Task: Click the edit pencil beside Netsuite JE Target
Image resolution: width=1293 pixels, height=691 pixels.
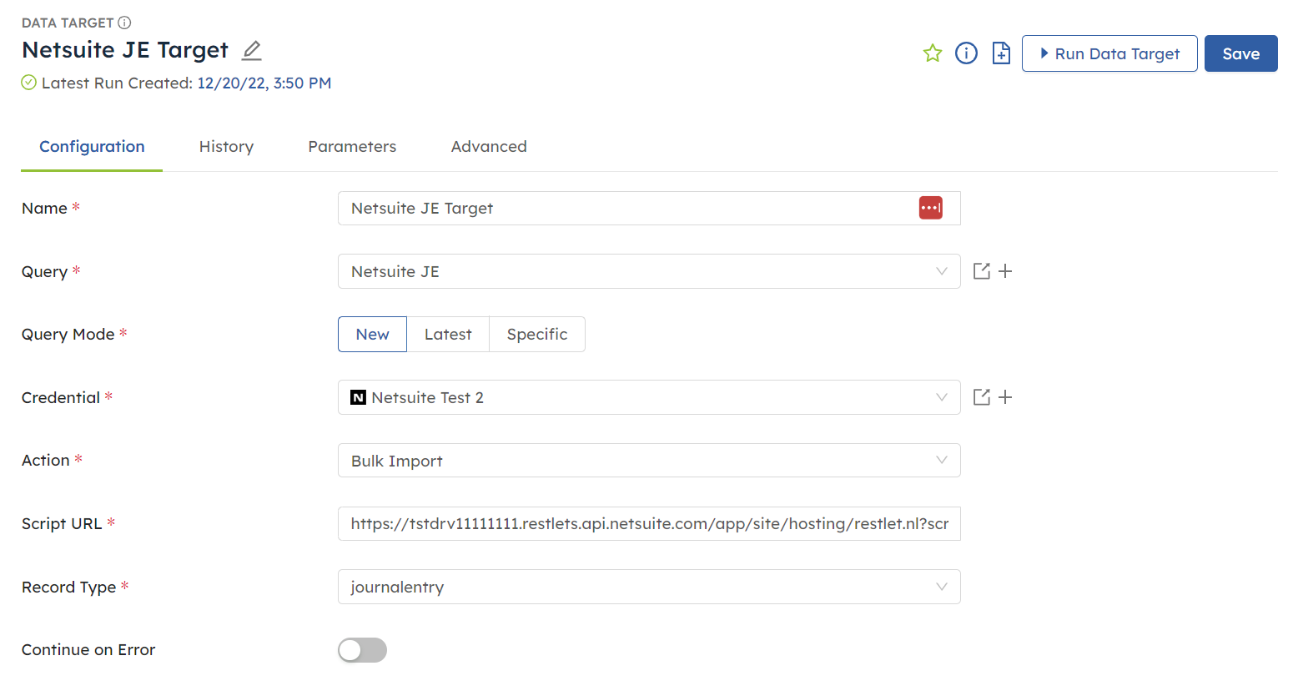Action: tap(251, 51)
